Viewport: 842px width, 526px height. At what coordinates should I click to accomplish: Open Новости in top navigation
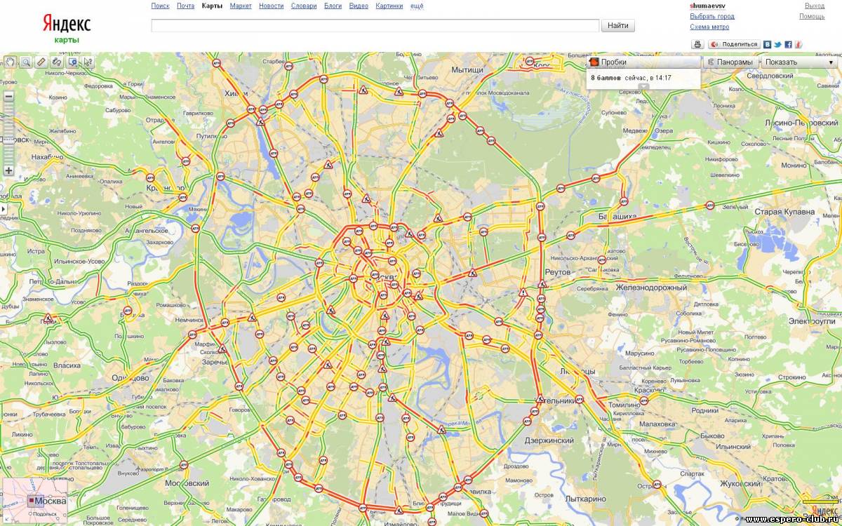point(271,6)
